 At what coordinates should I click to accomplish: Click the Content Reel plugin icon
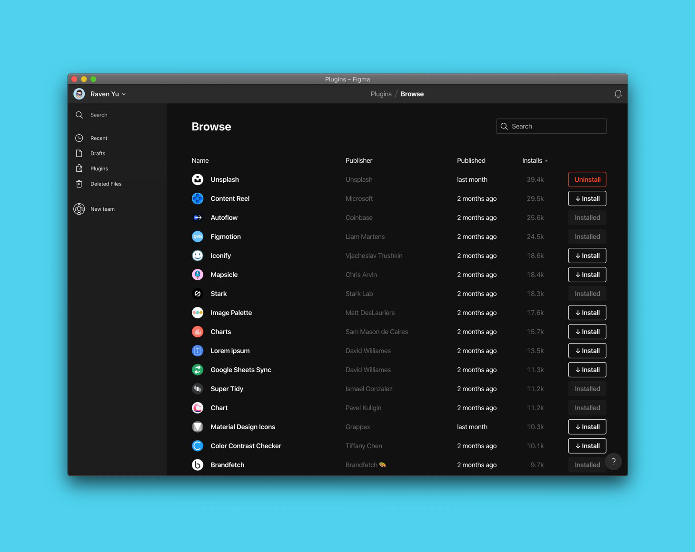click(198, 198)
